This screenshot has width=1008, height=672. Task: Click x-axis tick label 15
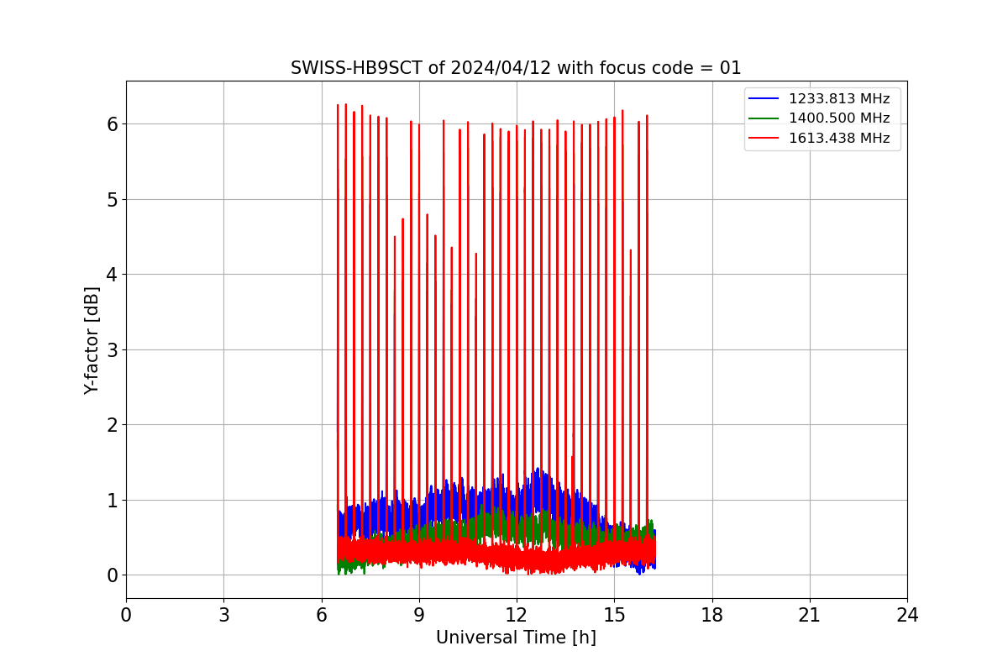[x=614, y=615]
